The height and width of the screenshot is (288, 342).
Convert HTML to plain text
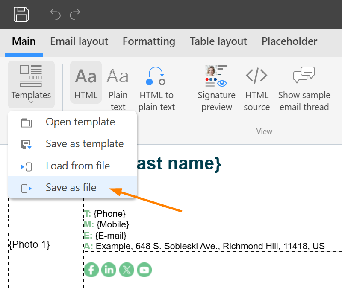(156, 88)
